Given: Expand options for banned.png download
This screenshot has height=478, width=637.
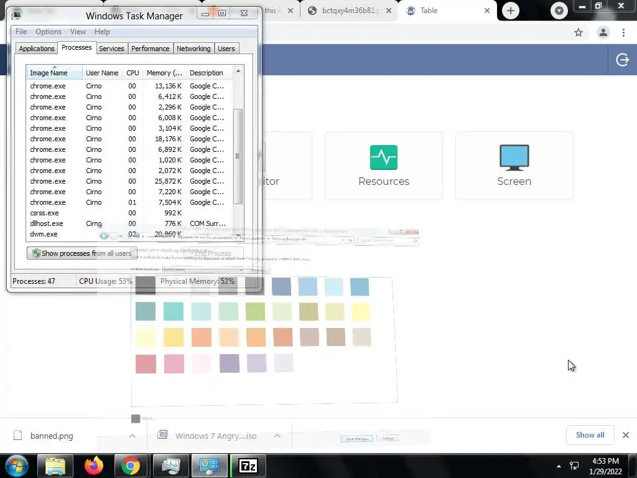Looking at the screenshot, I should point(132,435).
